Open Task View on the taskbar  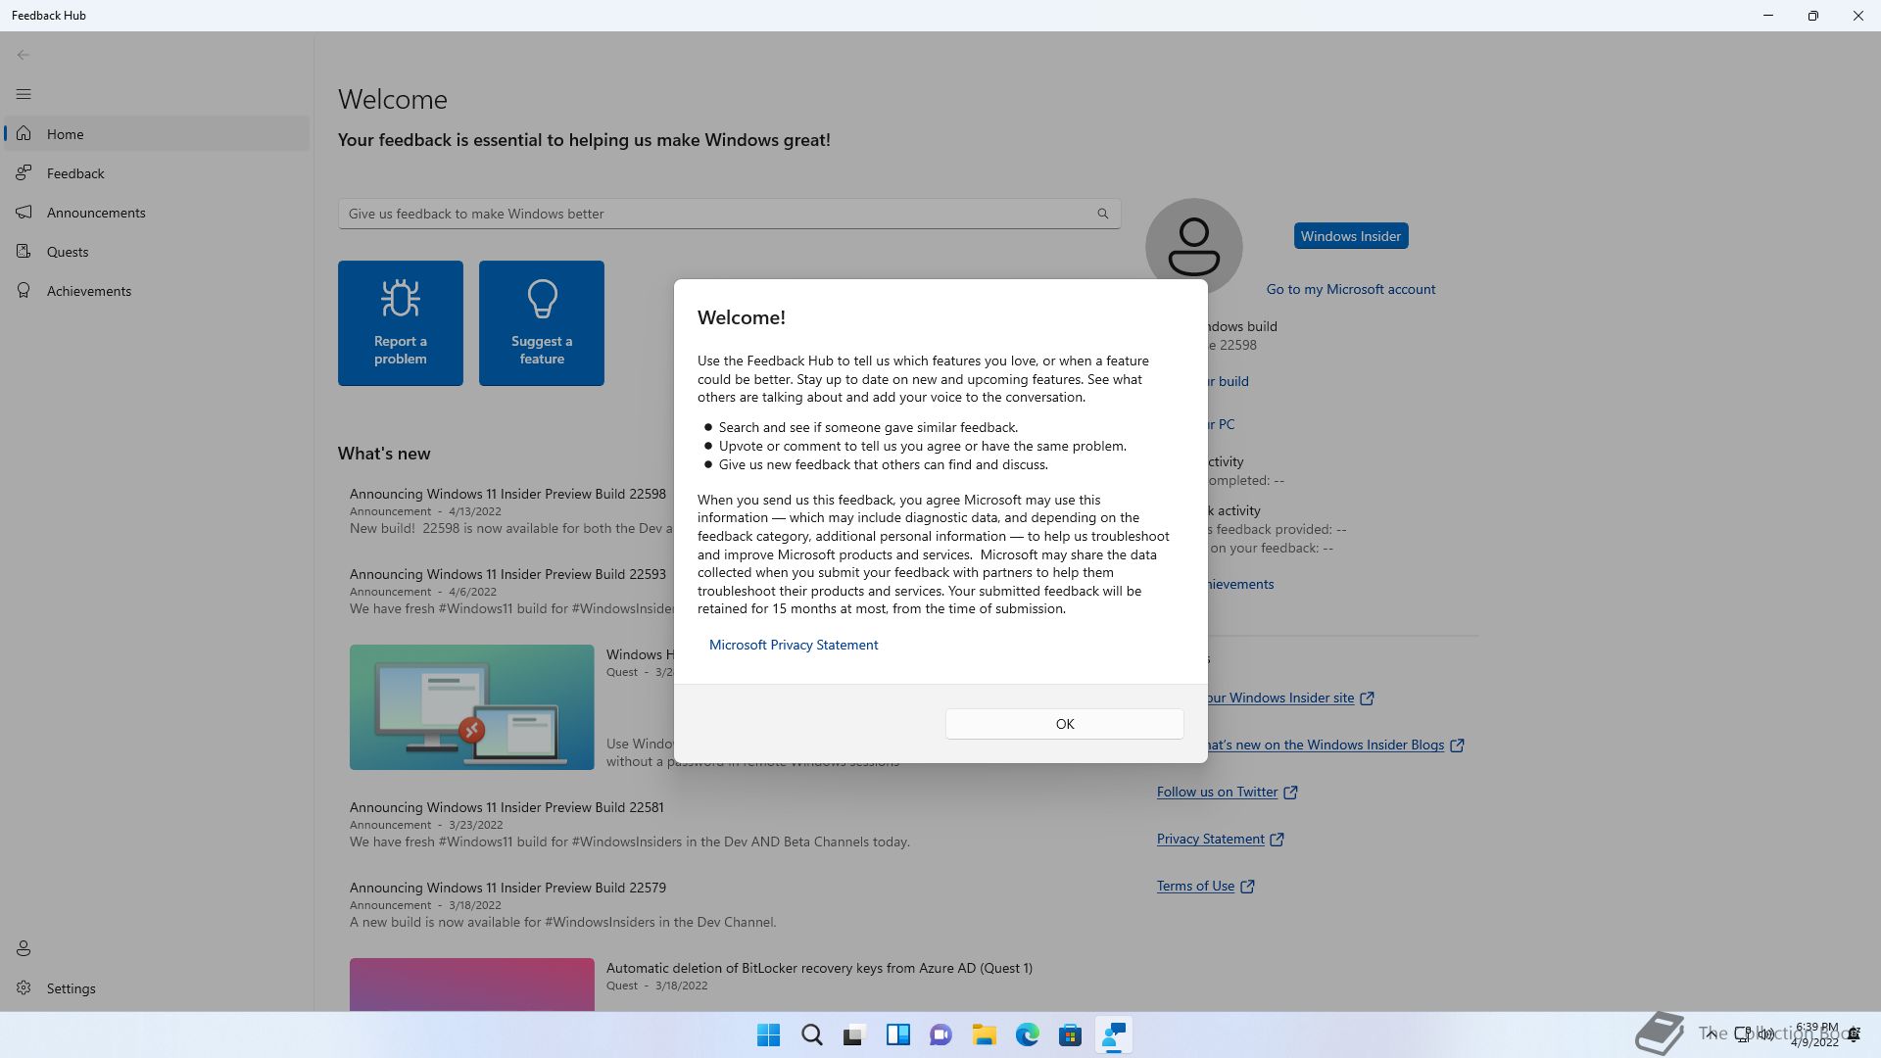(854, 1034)
